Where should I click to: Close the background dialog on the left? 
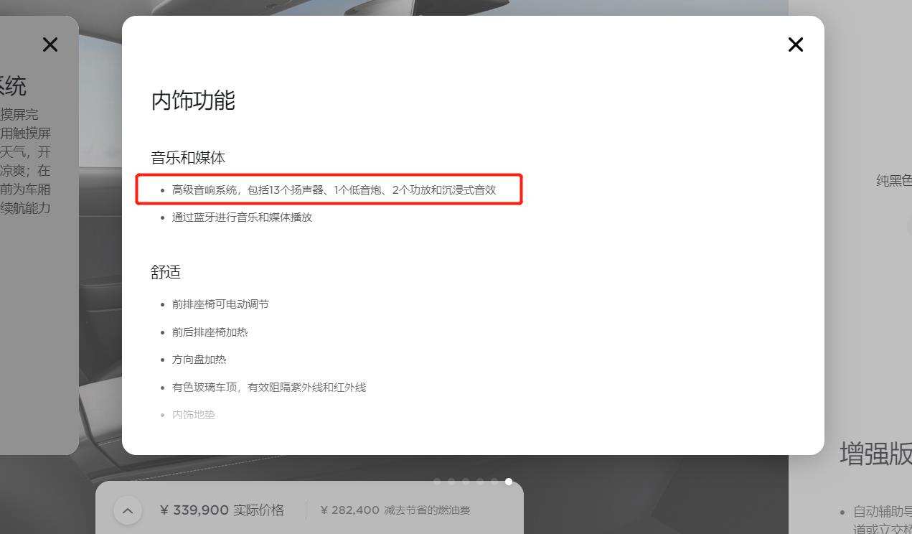[50, 44]
